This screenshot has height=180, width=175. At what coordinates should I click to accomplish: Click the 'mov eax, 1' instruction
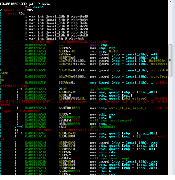coord(101,124)
